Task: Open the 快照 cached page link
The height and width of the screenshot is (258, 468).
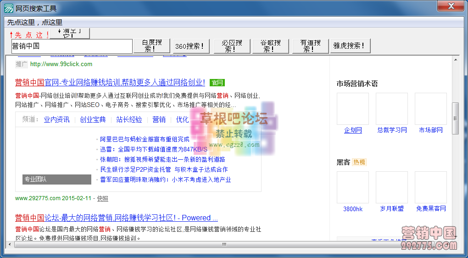Action: coord(103,198)
